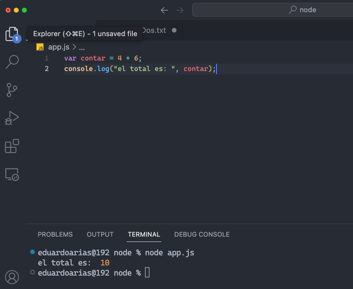Click the terminal output value 10

(105, 263)
